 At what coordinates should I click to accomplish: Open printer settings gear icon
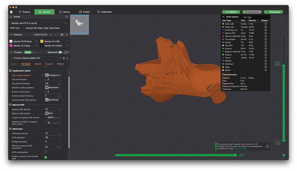tap(67, 17)
